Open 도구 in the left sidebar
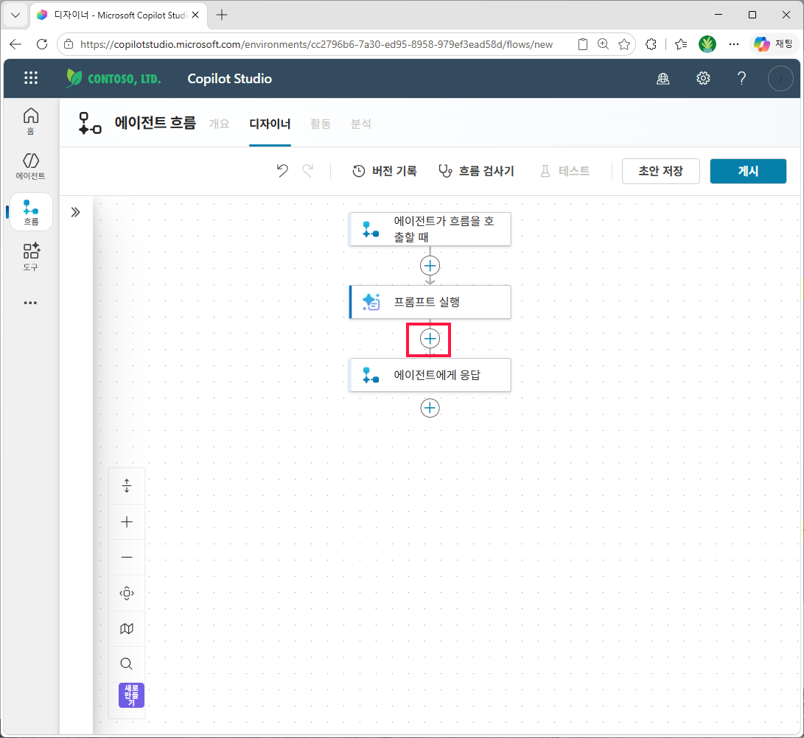This screenshot has height=738, width=804. coord(31,257)
